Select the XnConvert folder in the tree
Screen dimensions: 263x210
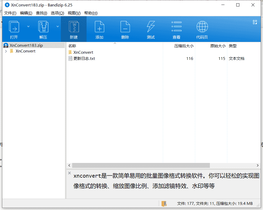click(x=25, y=51)
